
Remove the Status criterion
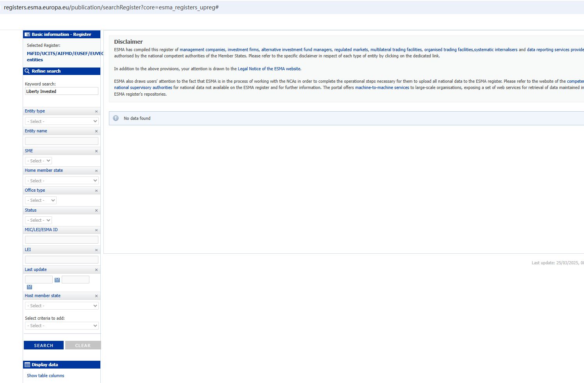(x=96, y=210)
